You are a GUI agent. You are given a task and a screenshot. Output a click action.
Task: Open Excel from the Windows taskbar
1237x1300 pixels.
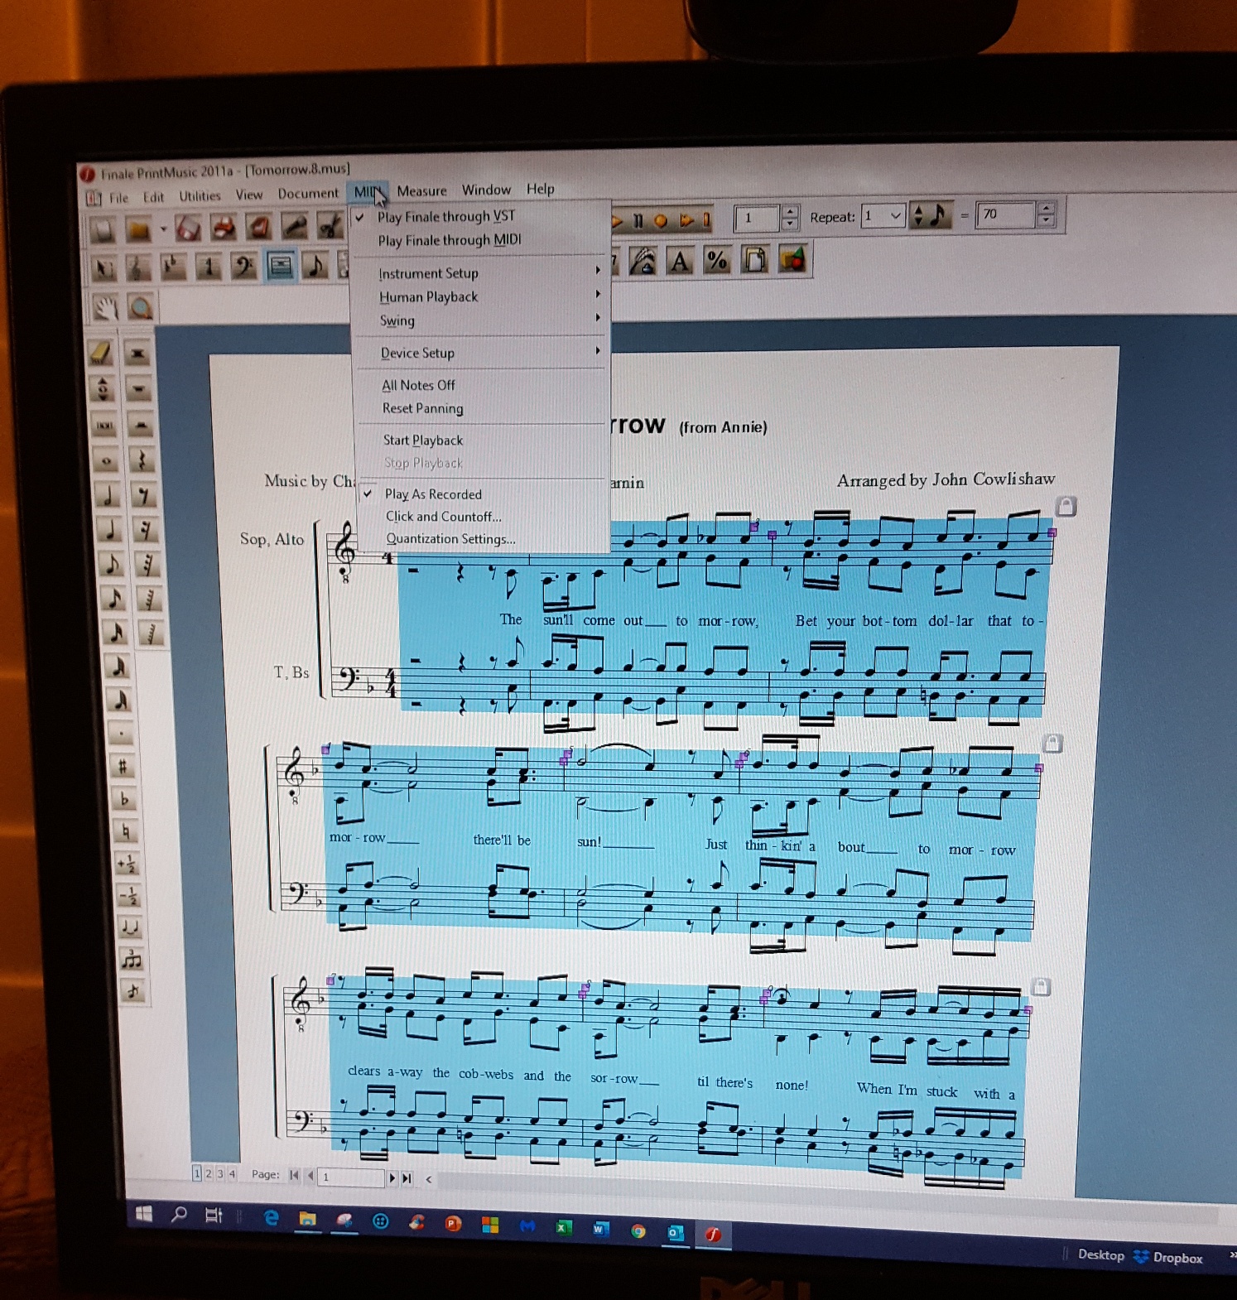(564, 1228)
